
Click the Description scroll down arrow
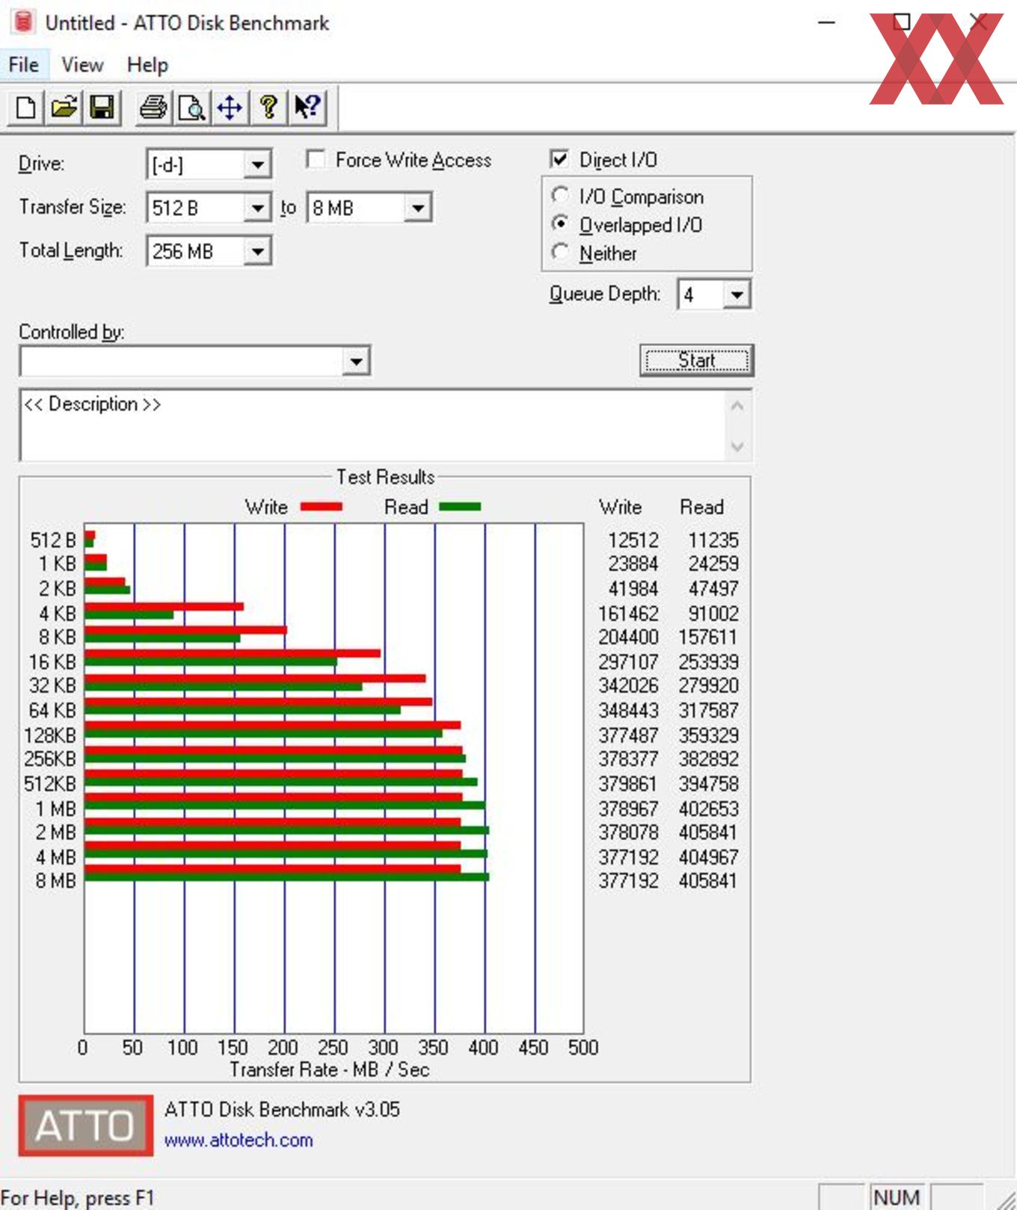pyautogui.click(x=737, y=446)
